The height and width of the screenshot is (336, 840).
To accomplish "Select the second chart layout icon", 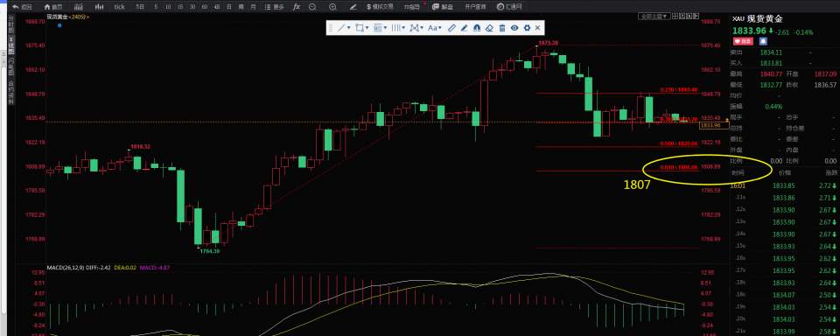I will pos(682,17).
